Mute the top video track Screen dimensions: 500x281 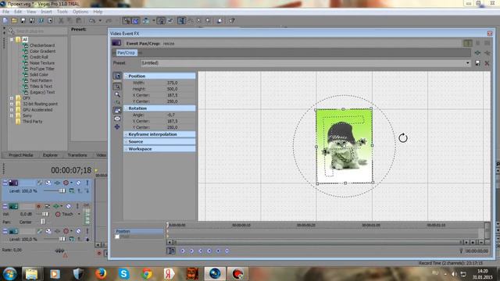[78, 183]
